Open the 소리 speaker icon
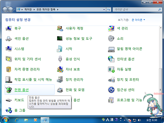Screen dimensions: 164x123 pos(111,38)
